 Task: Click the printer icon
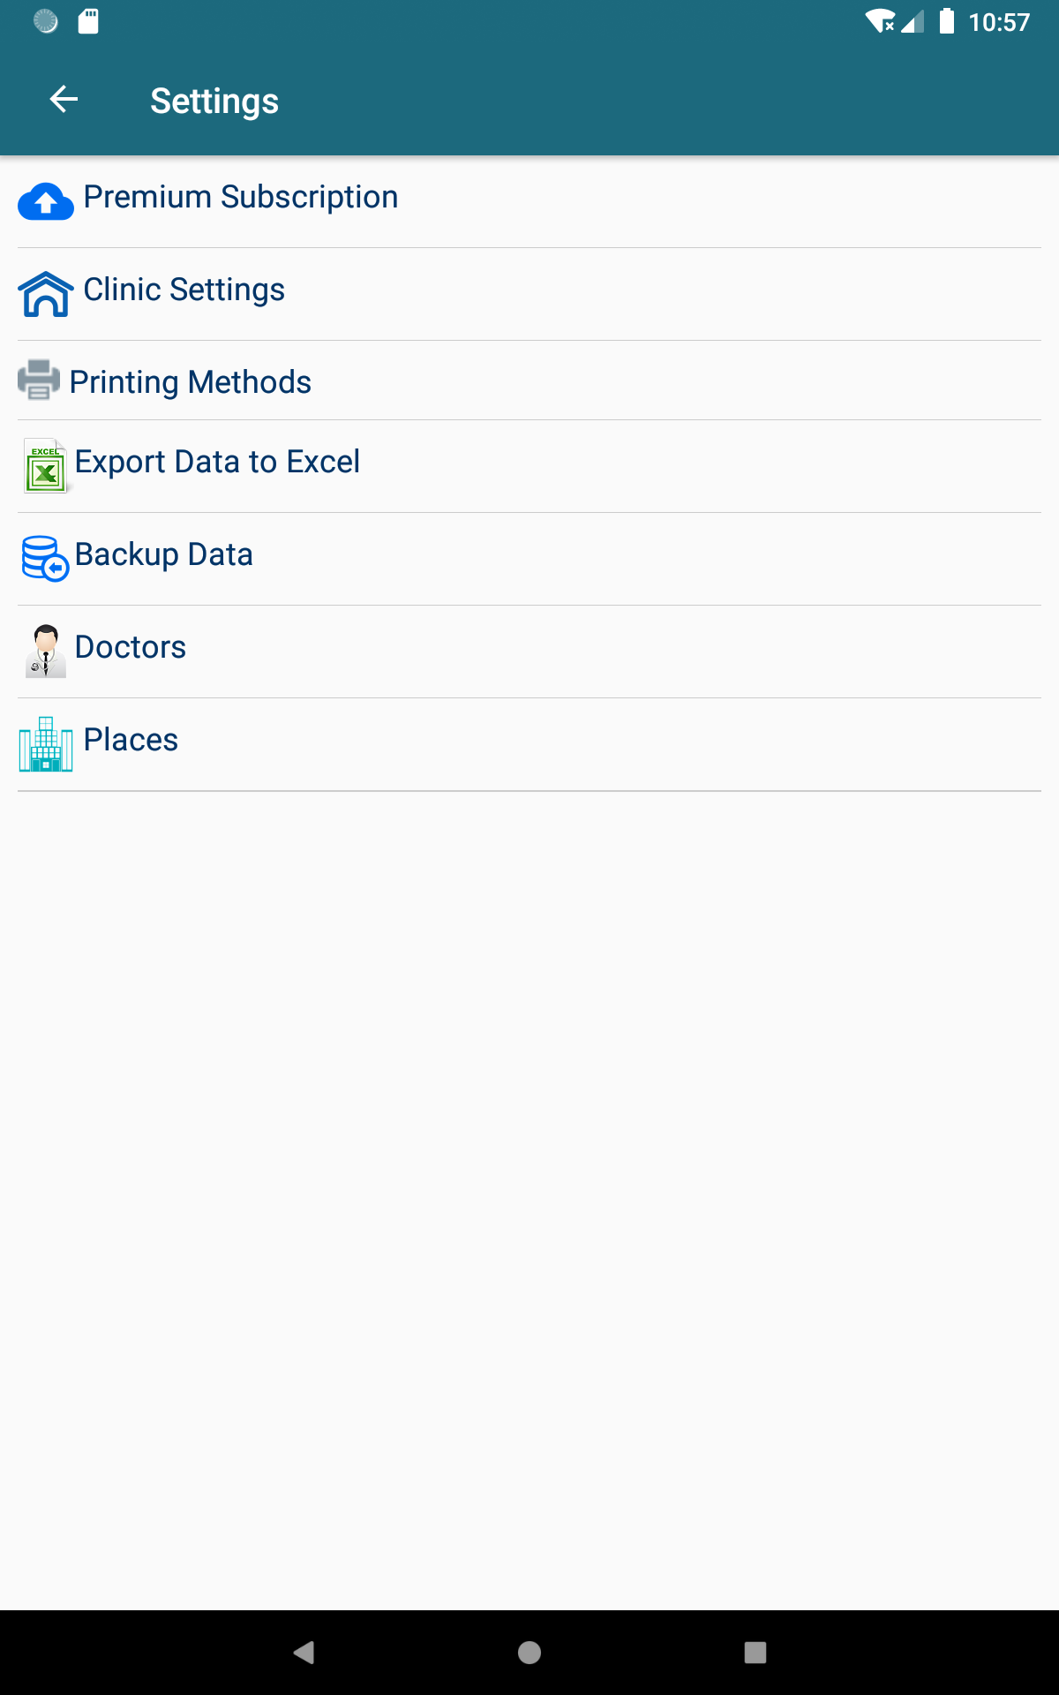[x=39, y=380]
